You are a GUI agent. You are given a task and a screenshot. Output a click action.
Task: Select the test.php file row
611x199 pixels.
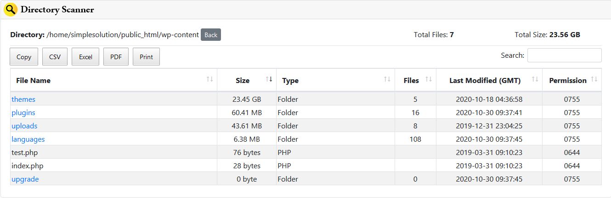pyautogui.click(x=25, y=152)
